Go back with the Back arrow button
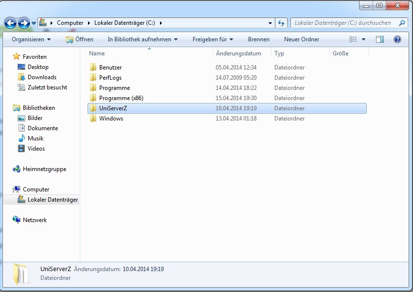This screenshot has width=413, height=292. click(10, 23)
